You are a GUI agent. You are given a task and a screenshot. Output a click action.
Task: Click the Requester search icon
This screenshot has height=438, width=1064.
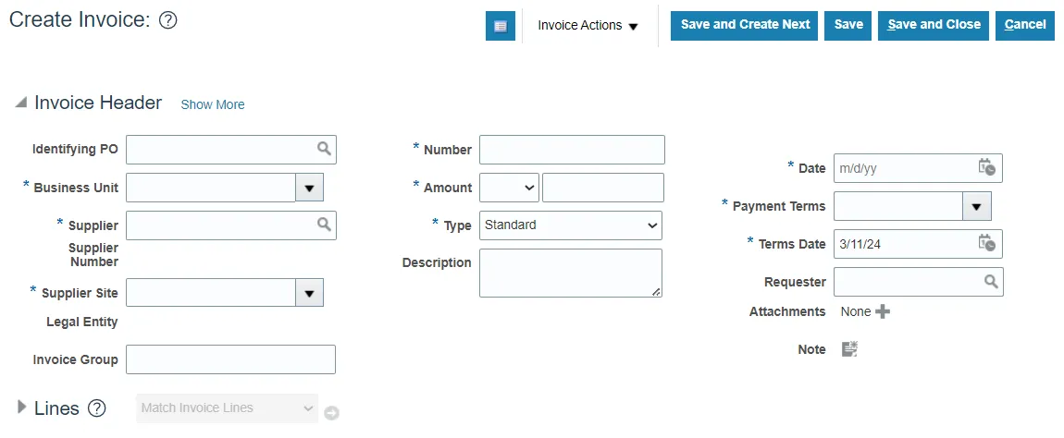click(x=990, y=282)
